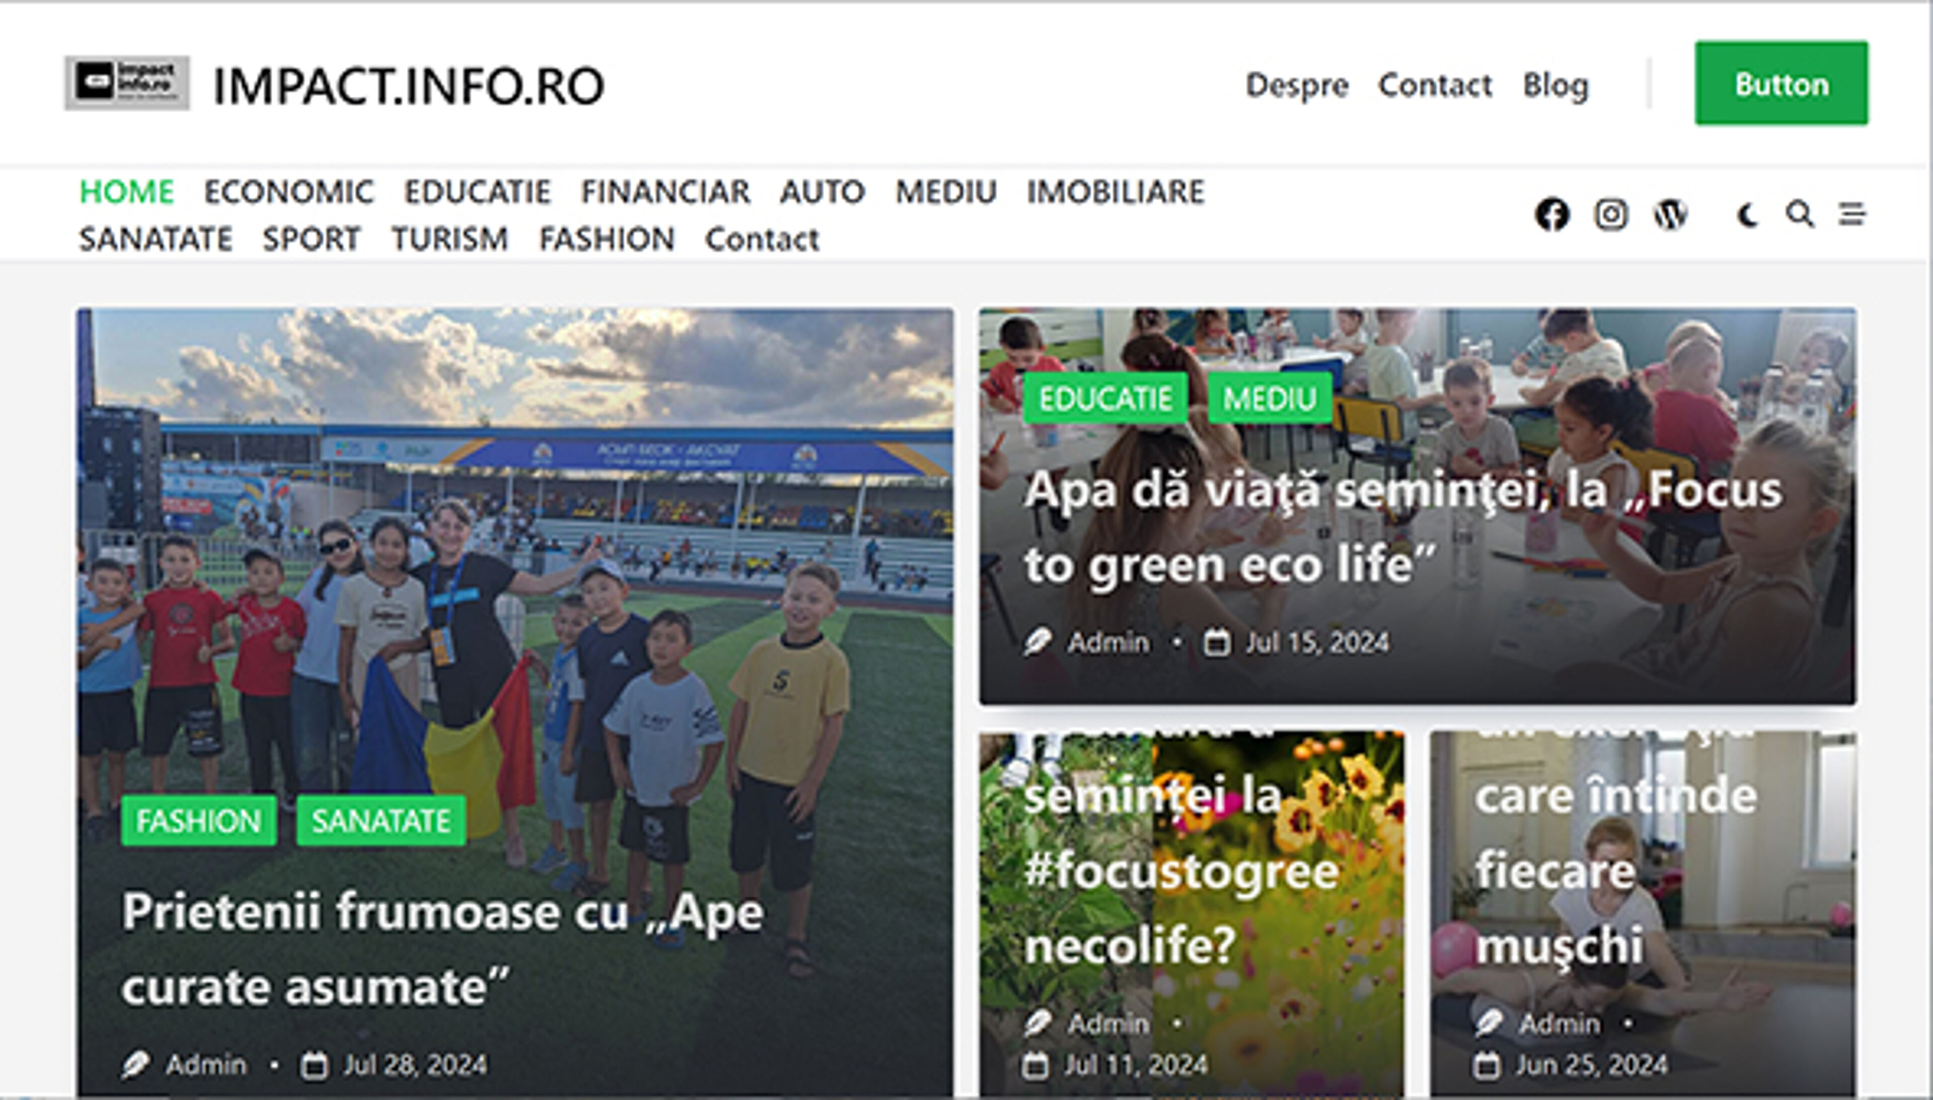Open the Blog link in header
The width and height of the screenshot is (1933, 1100).
(1556, 86)
